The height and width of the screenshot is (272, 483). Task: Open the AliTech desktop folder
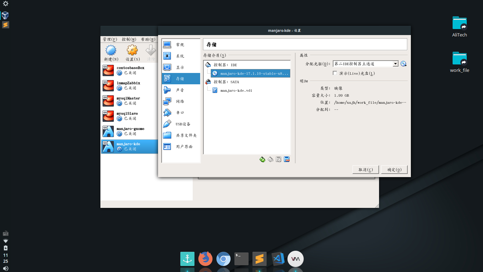(x=460, y=27)
